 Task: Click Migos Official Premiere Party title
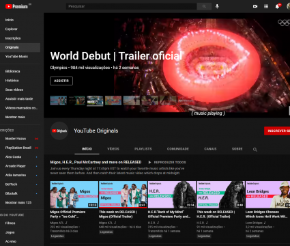point(68,214)
